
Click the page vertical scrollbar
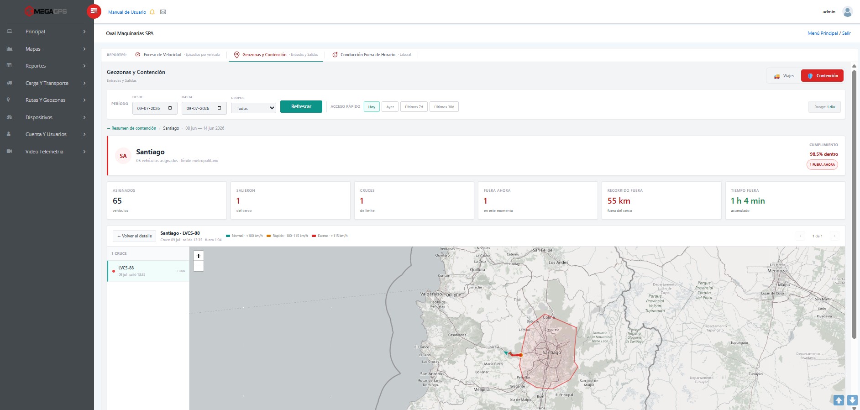pyautogui.click(x=854, y=205)
